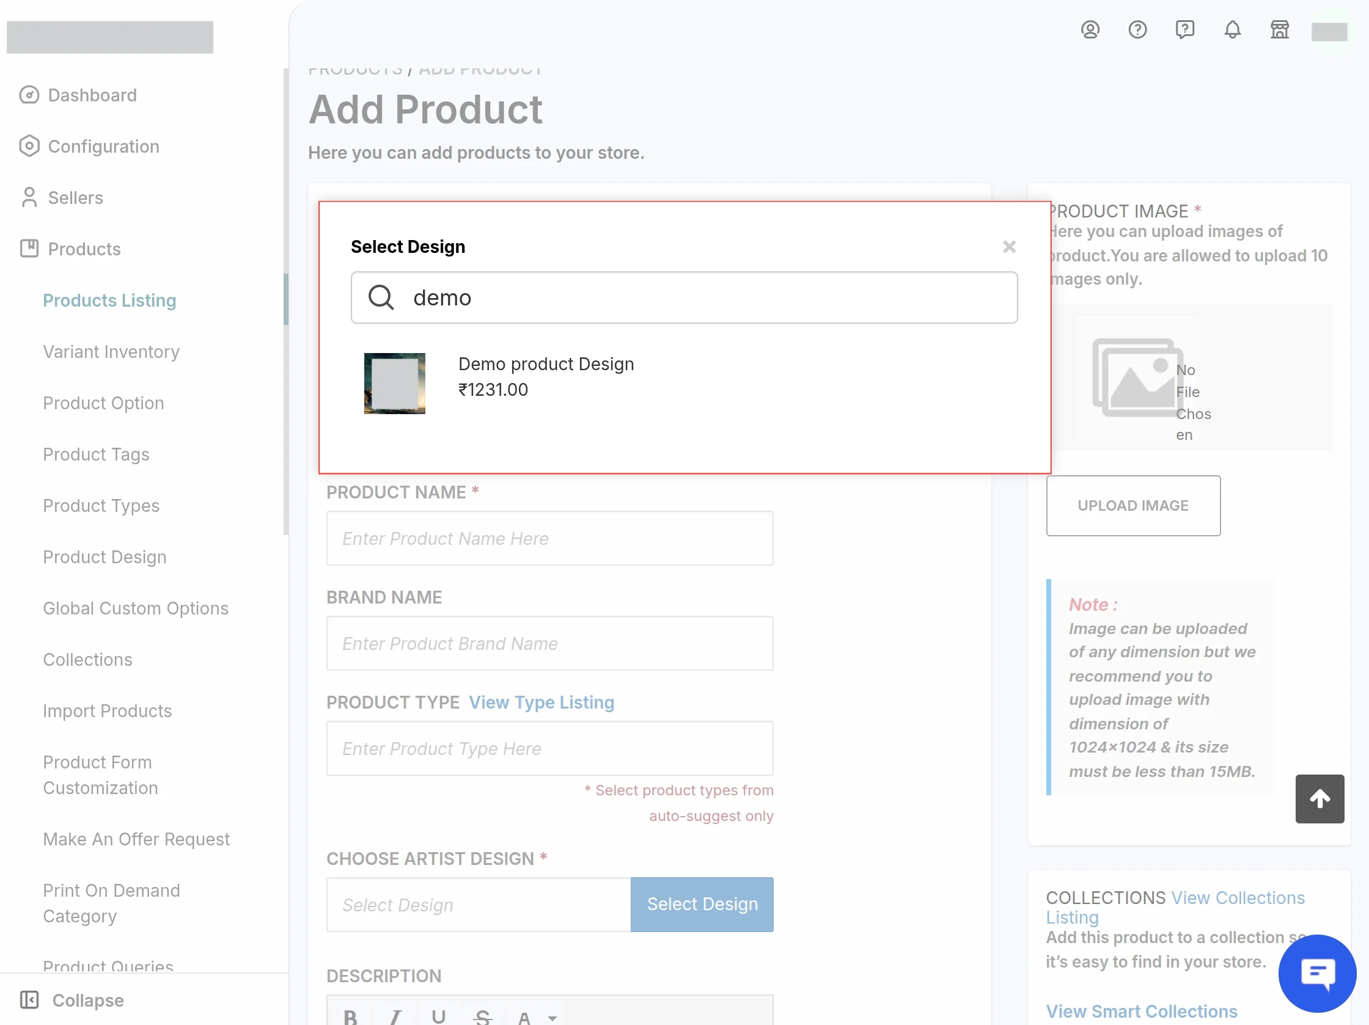1369x1025 pixels.
Task: Open notifications bell icon
Action: point(1232,30)
